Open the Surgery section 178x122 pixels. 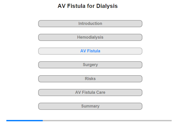pyautogui.click(x=90, y=65)
